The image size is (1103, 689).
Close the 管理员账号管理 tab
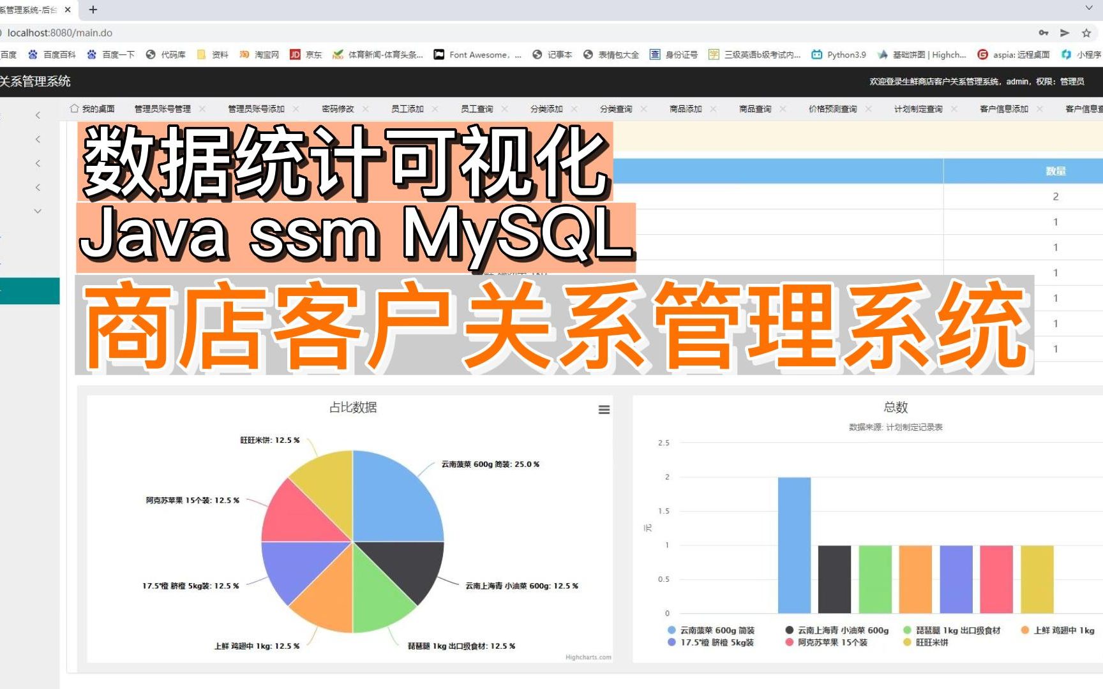coord(202,108)
